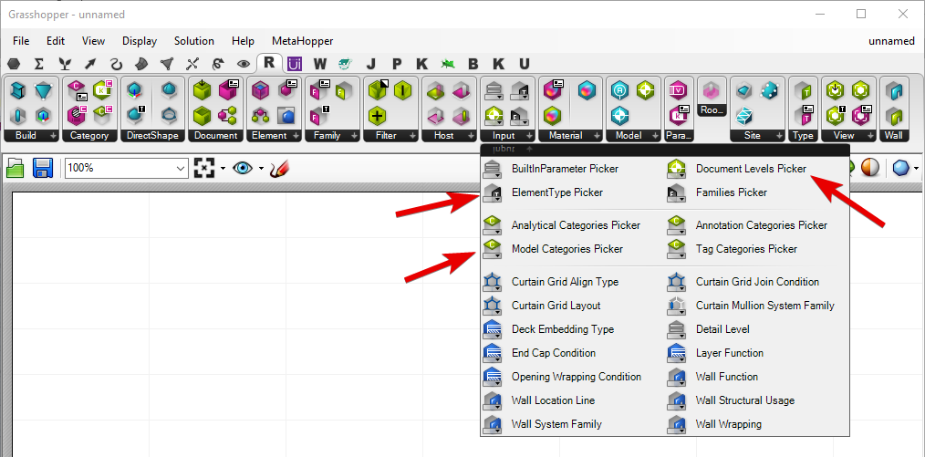
Task: Select the Wall Location Line component
Action: (553, 400)
